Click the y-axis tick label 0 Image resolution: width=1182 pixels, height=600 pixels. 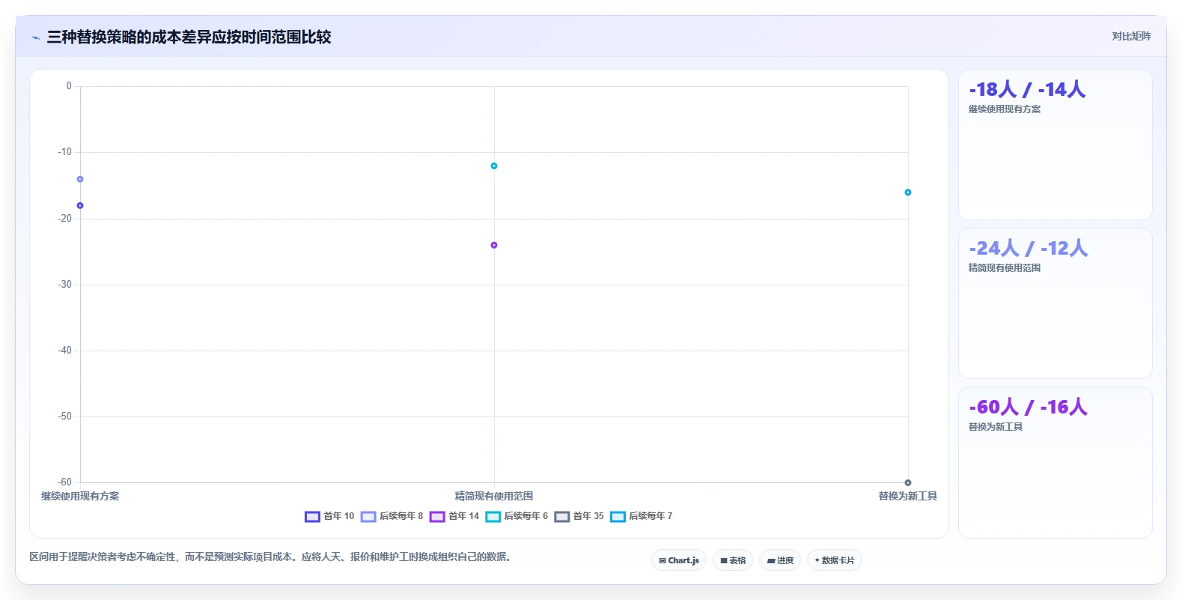click(69, 86)
